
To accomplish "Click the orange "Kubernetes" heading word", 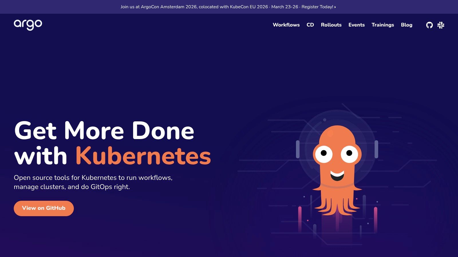I will [x=143, y=156].
